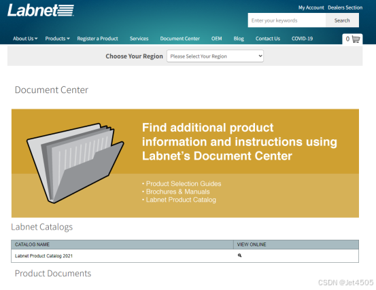376x290 pixels.
Task: Expand the Products menu
Action: (x=57, y=39)
